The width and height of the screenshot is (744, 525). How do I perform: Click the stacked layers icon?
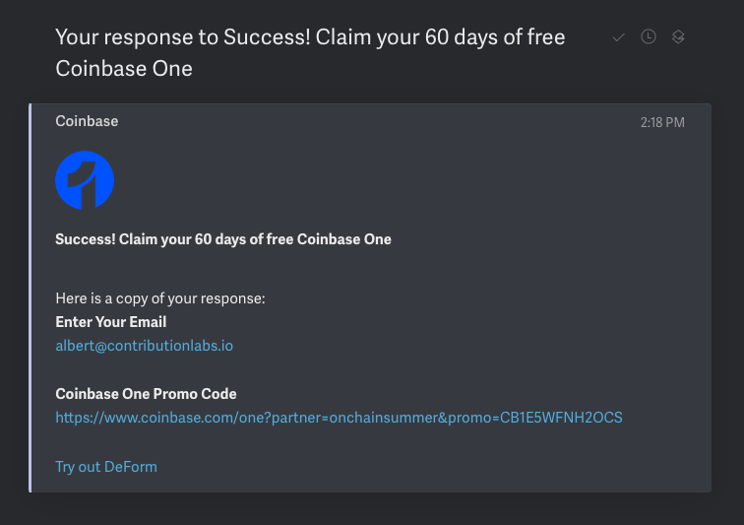pyautogui.click(x=678, y=37)
